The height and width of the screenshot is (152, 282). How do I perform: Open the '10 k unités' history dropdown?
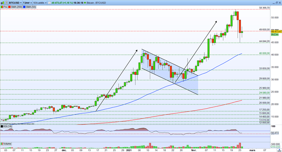(40, 3)
